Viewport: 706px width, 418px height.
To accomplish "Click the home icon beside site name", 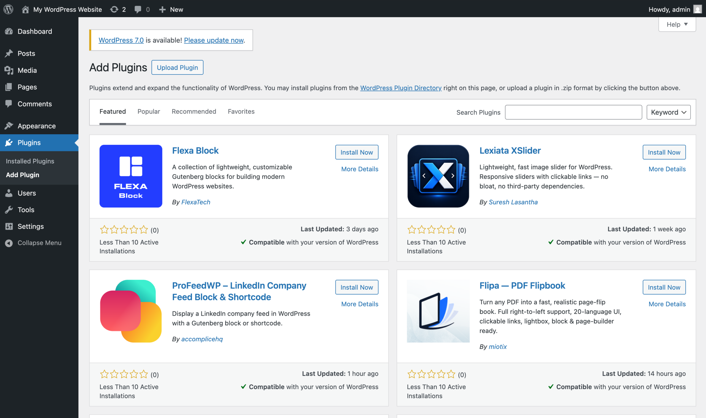I will point(25,9).
